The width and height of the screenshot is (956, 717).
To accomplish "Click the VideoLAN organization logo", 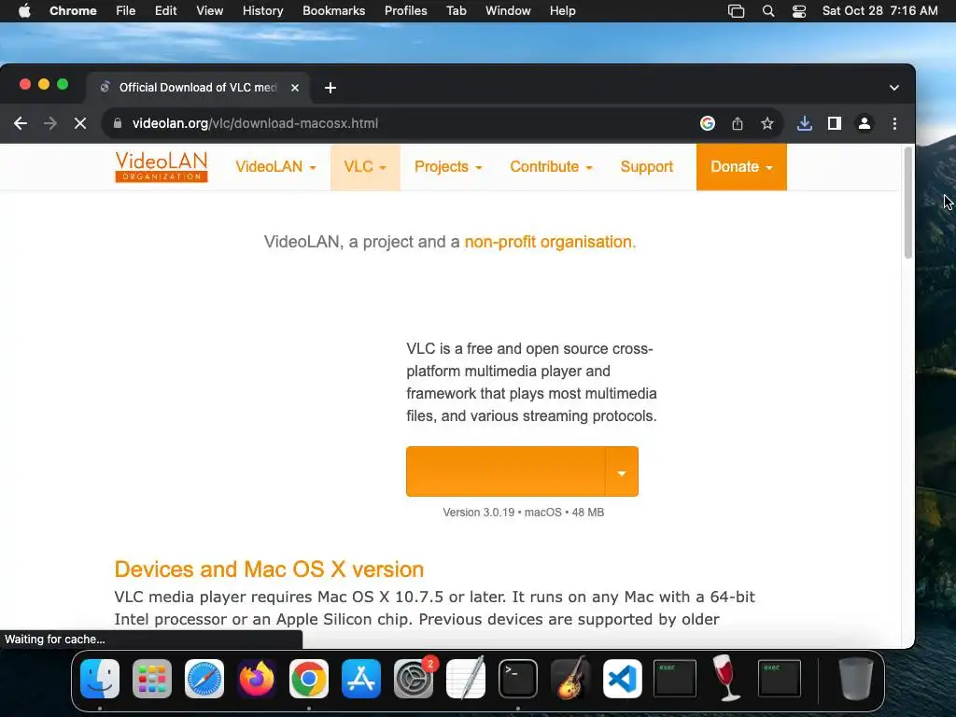I will tap(162, 166).
